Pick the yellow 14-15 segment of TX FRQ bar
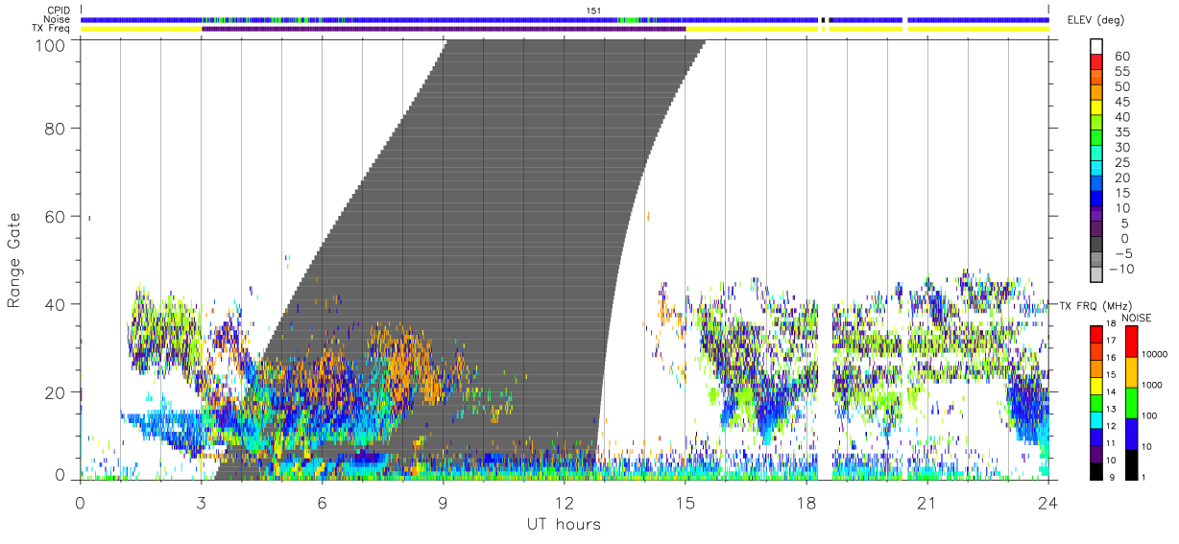1179x544 pixels. tap(1095, 386)
